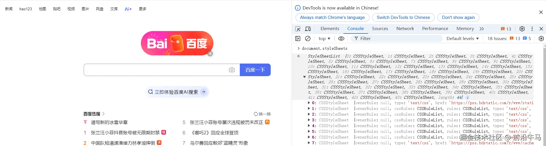The image size is (546, 146).
Task: Switch to the Elements tab
Action: 330,29
